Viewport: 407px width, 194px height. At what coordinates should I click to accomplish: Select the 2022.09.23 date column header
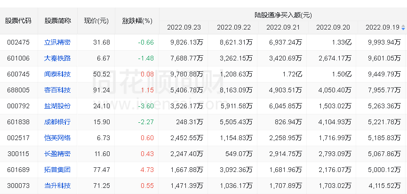tap(184, 27)
